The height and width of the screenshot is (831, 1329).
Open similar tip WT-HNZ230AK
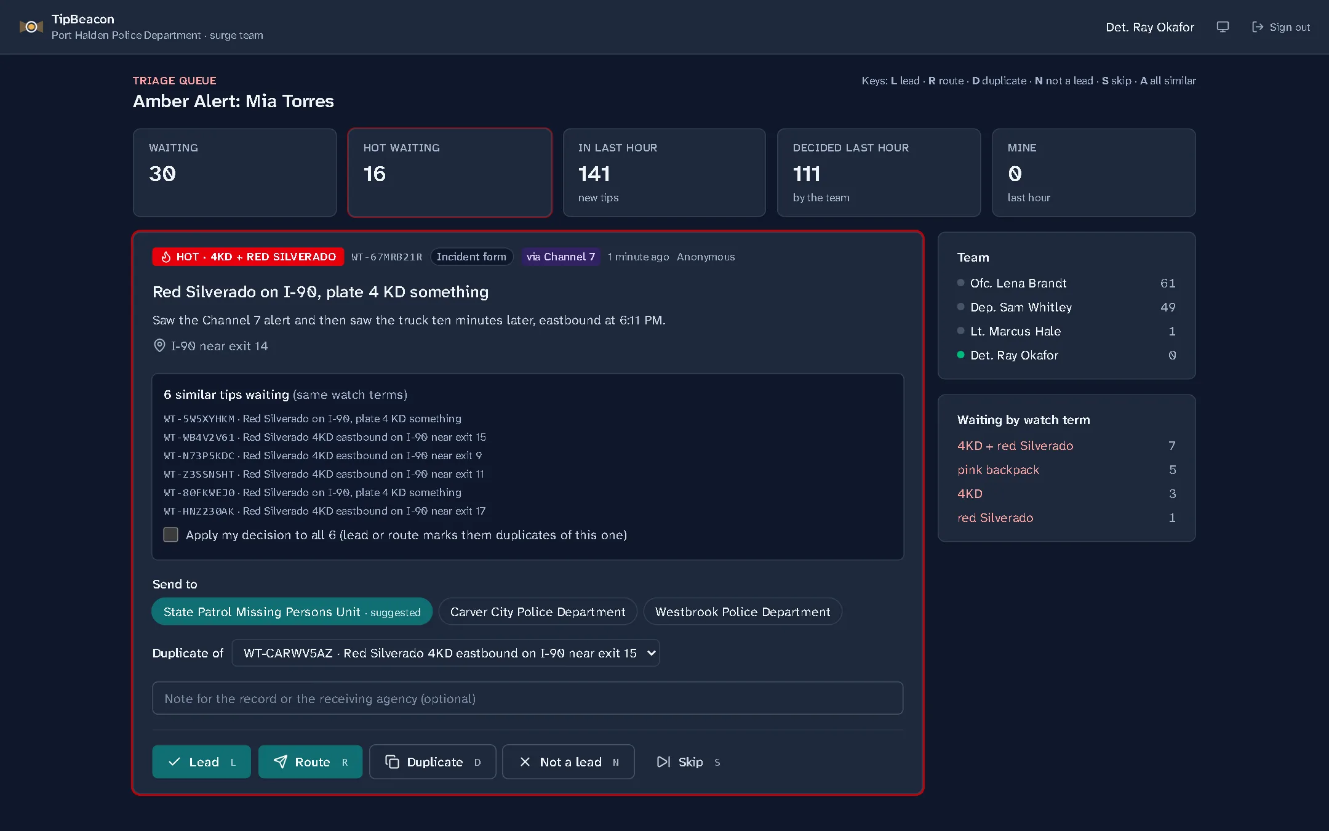325,511
